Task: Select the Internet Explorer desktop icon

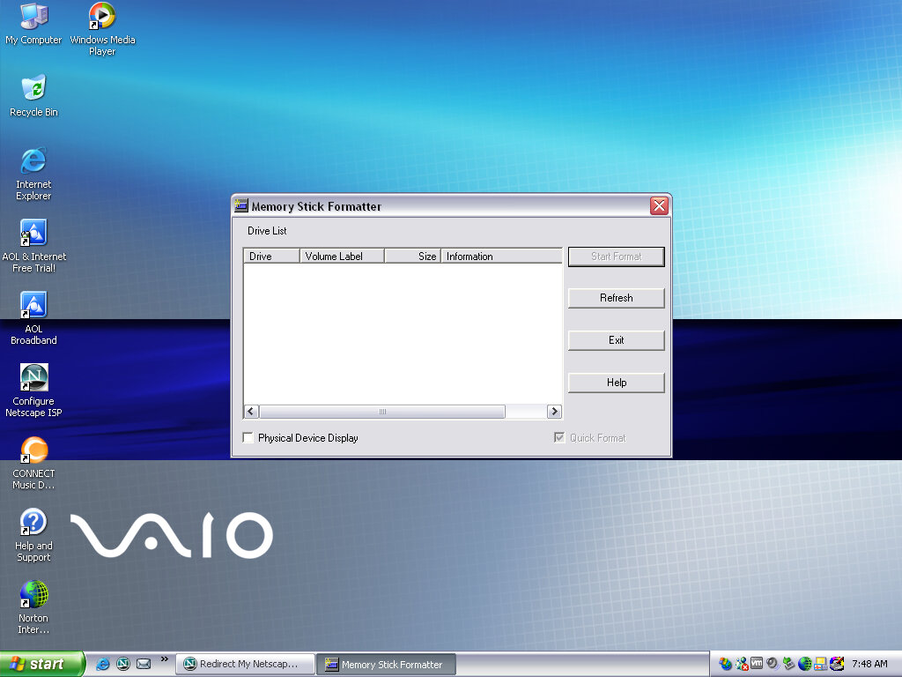Action: pyautogui.click(x=33, y=161)
